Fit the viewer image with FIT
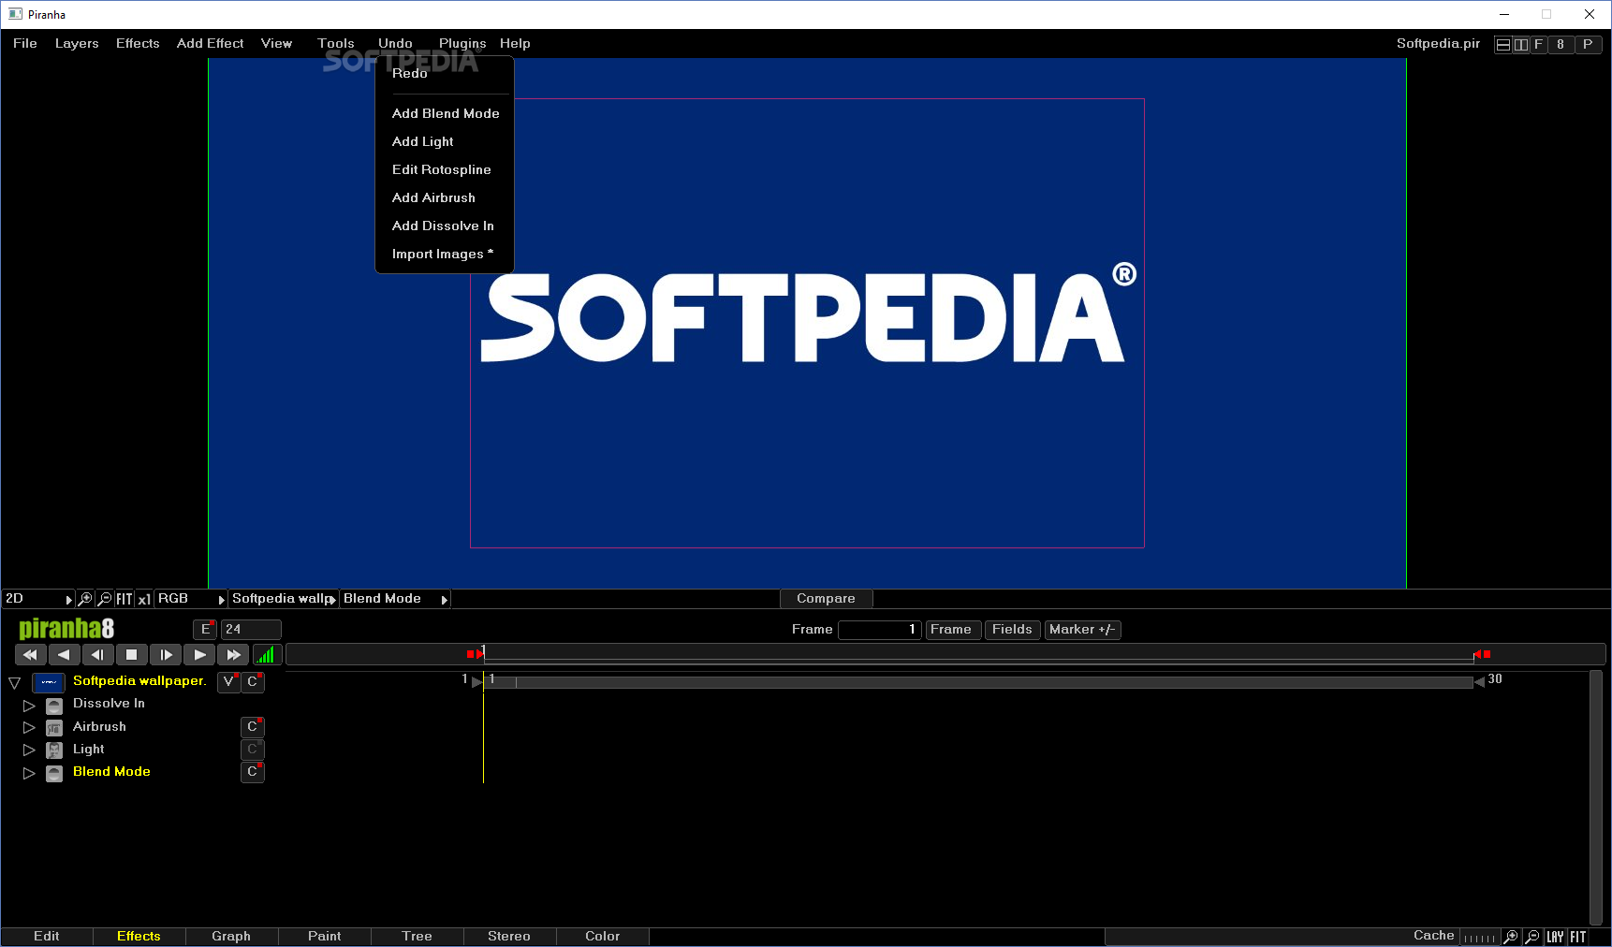The width and height of the screenshot is (1612, 947). (x=125, y=599)
